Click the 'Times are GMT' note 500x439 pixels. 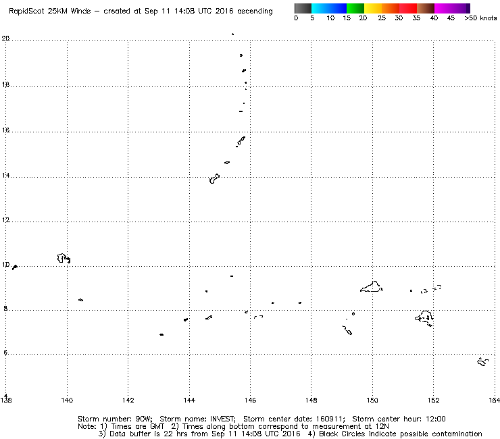[x=137, y=427]
